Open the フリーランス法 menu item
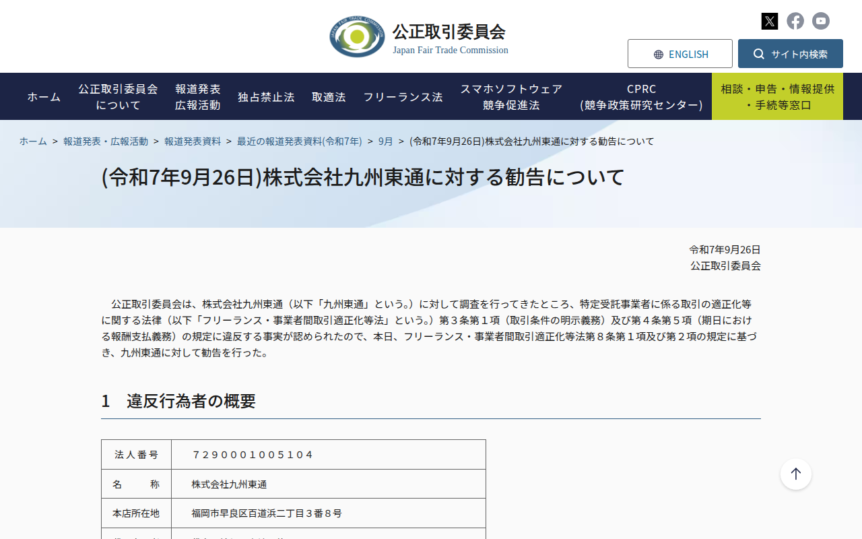 pyautogui.click(x=403, y=97)
